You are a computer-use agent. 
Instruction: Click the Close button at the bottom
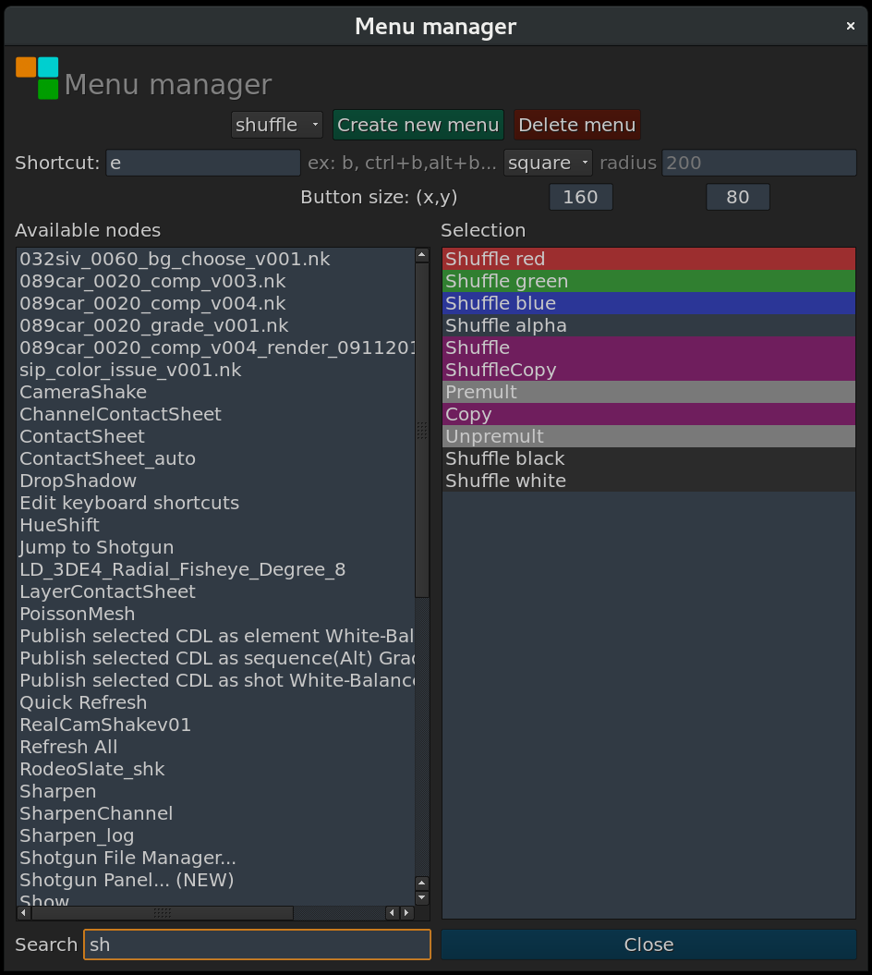point(648,945)
